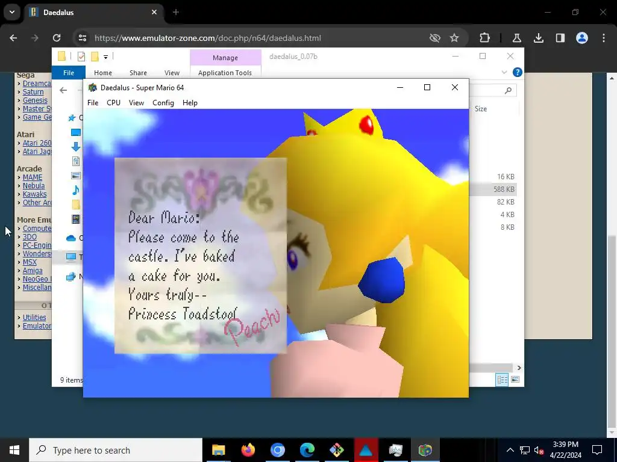Select OneDrive cloud icon in sidebar
The image size is (617, 462).
point(71,238)
